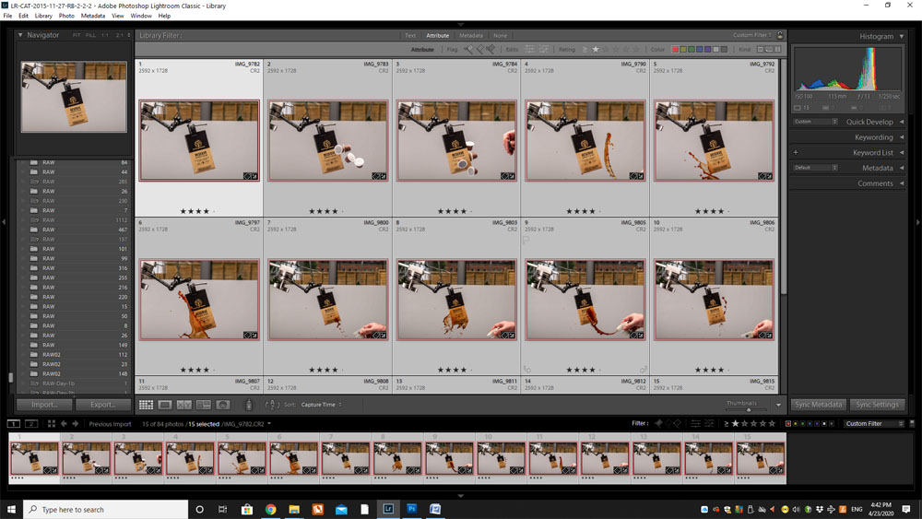Click Windows search box on taskbar
Image resolution: width=922 pixels, height=519 pixels.
106,509
